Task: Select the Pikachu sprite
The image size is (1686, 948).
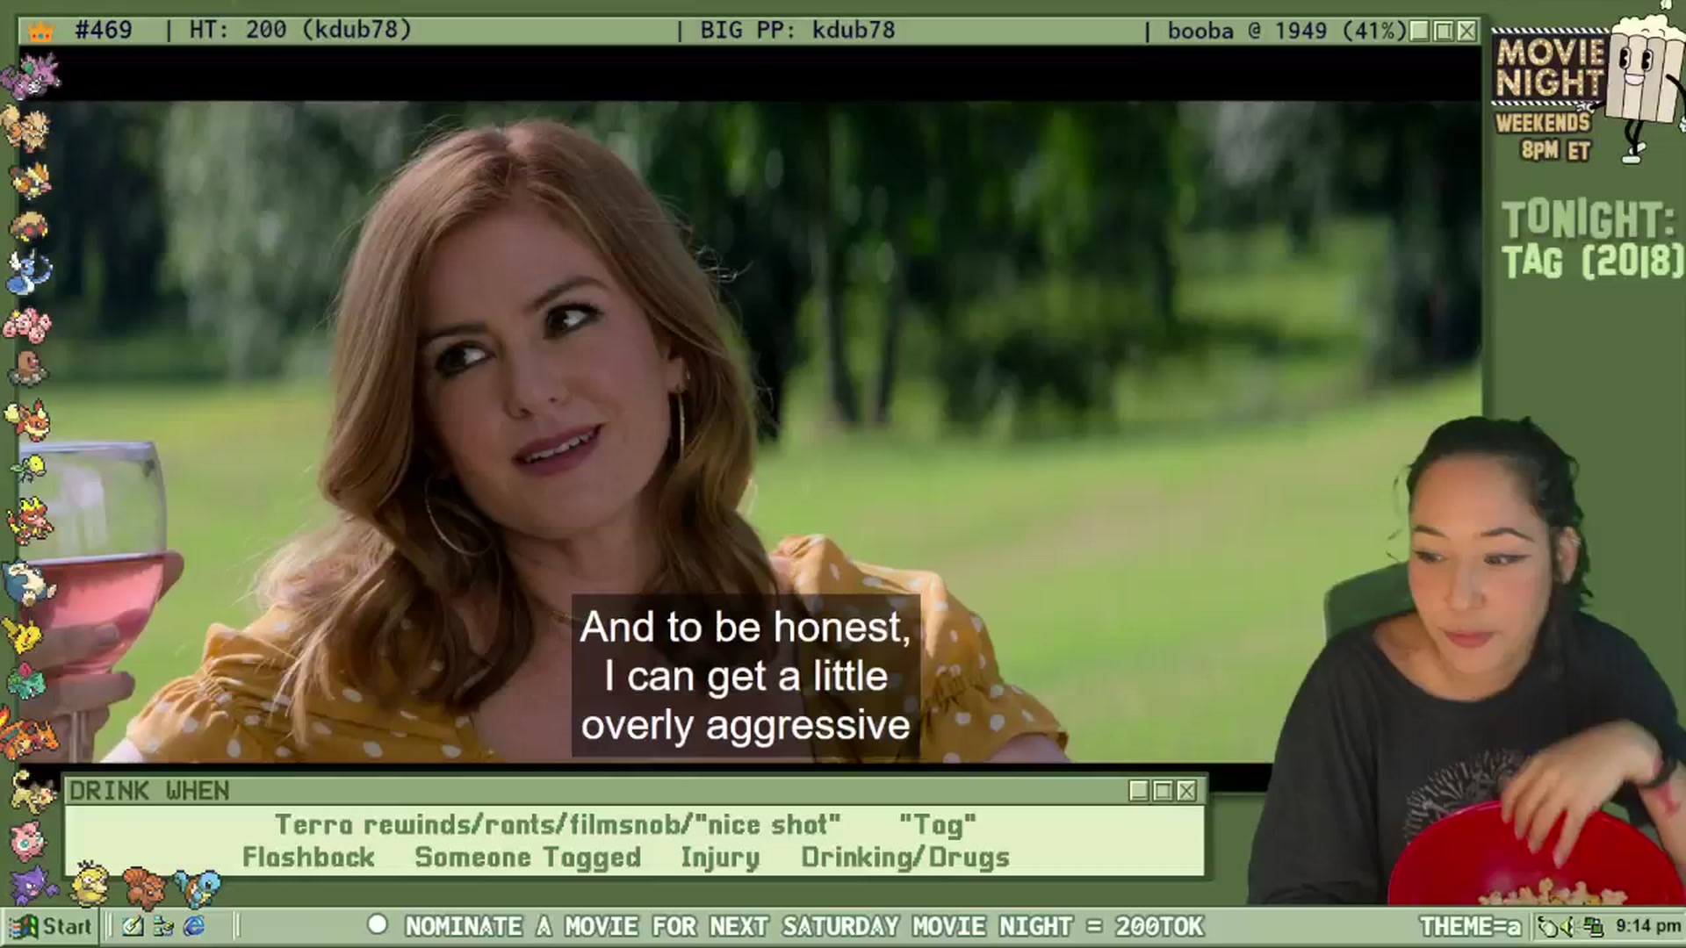Action: click(23, 634)
